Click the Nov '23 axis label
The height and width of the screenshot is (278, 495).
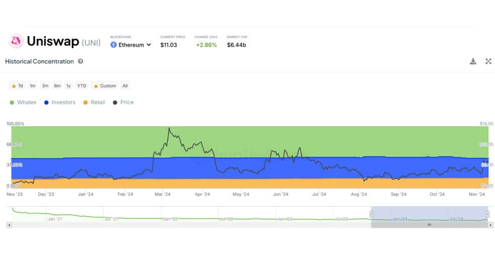tap(15, 194)
